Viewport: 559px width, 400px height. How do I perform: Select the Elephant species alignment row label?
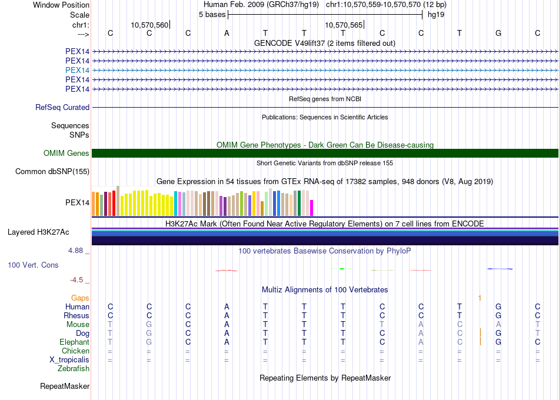(75, 342)
